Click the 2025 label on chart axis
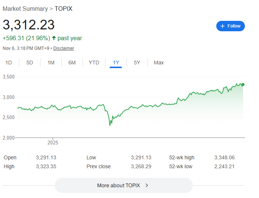The image size is (259, 198). click(x=53, y=143)
